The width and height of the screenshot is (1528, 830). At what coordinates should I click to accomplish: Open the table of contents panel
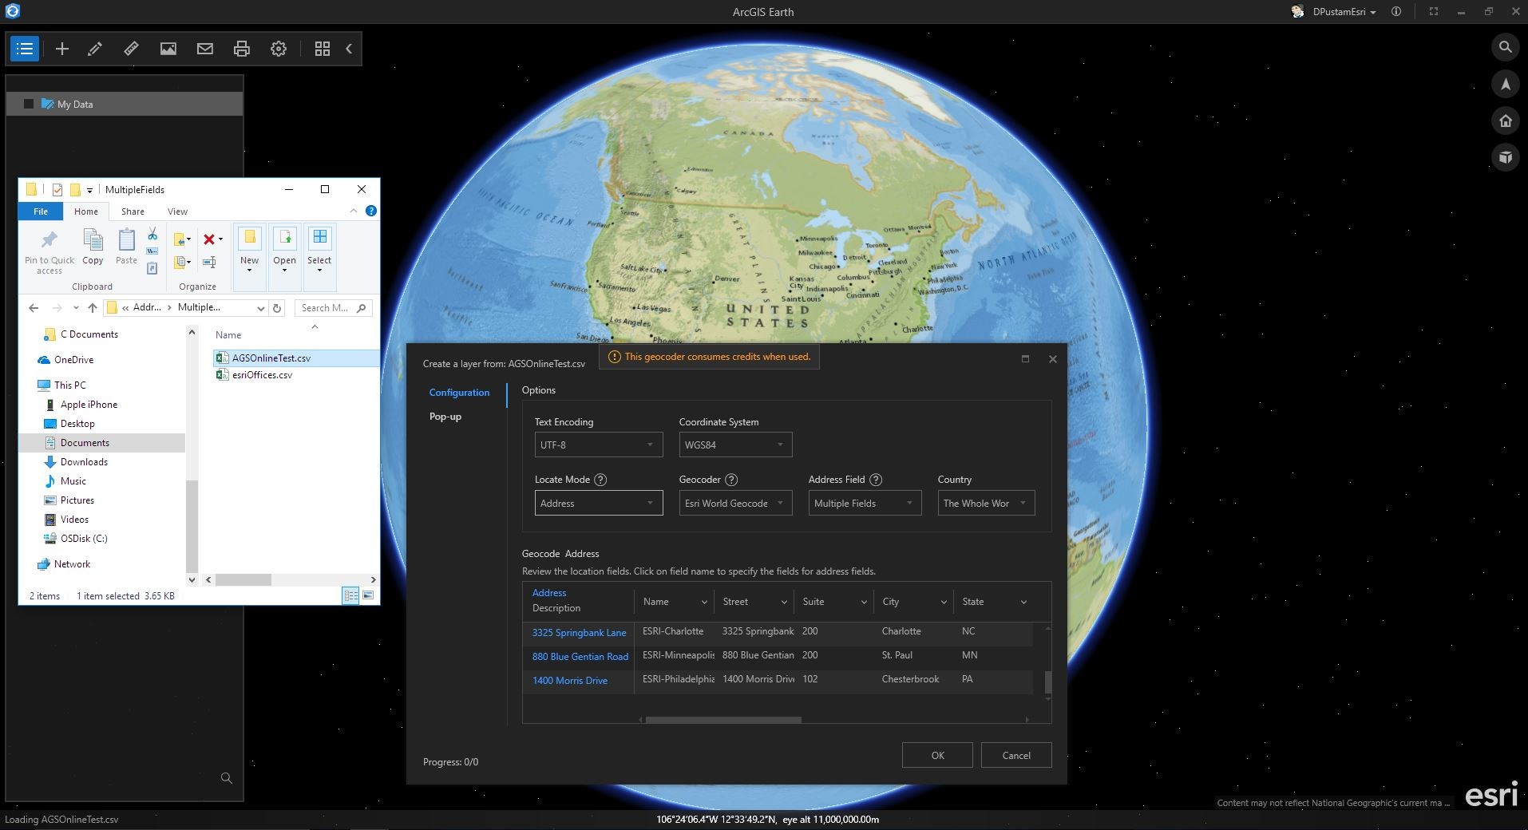tap(25, 49)
